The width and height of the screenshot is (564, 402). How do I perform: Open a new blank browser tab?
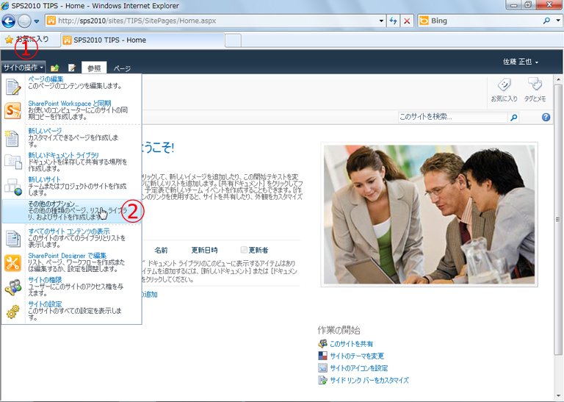[233, 40]
